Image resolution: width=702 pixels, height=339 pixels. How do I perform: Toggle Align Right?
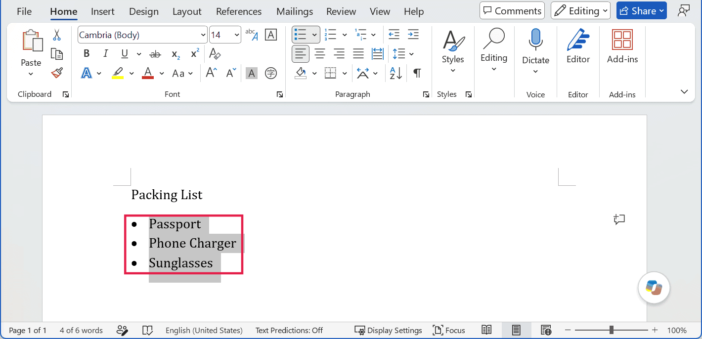[x=339, y=54]
